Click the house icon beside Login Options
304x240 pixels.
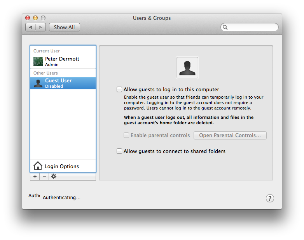click(38, 166)
